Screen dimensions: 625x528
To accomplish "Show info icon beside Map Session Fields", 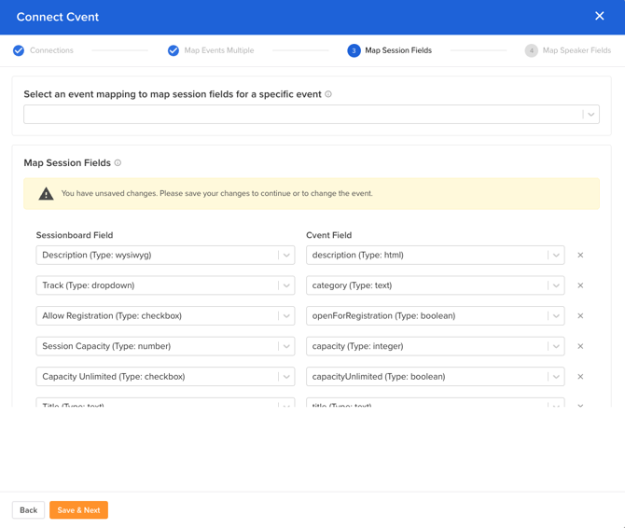I will coord(118,162).
